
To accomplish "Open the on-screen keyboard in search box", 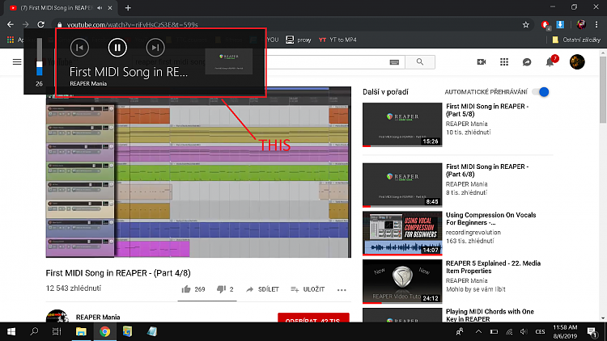I will (x=394, y=62).
